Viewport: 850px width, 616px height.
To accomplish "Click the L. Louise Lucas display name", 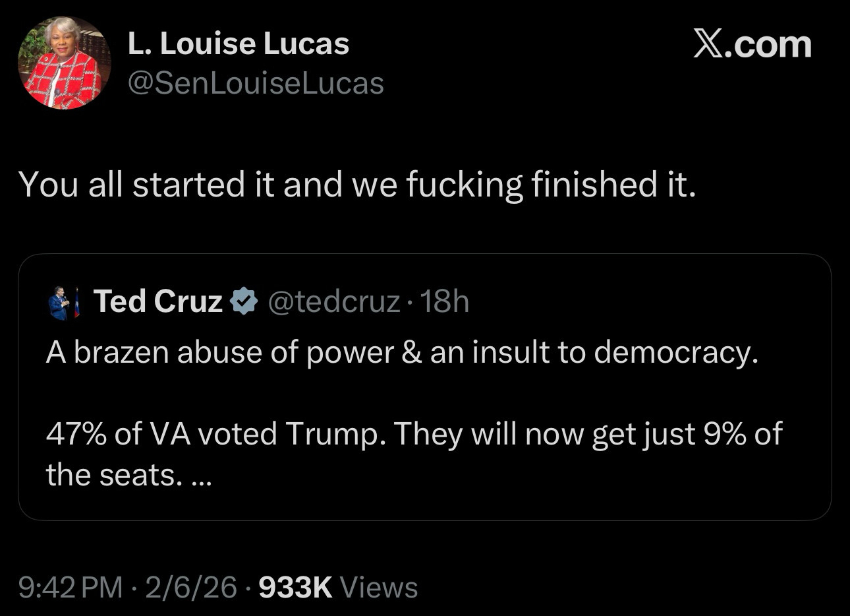I will (238, 44).
